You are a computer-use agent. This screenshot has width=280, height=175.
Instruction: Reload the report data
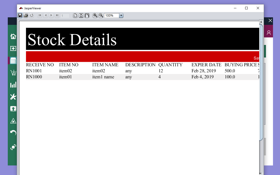[x=32, y=15]
